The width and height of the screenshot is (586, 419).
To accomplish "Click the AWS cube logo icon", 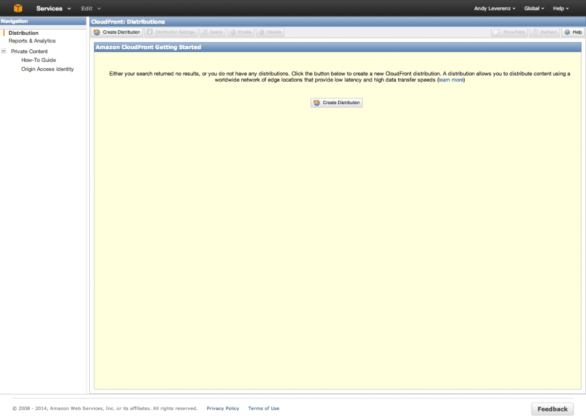I will [18, 8].
